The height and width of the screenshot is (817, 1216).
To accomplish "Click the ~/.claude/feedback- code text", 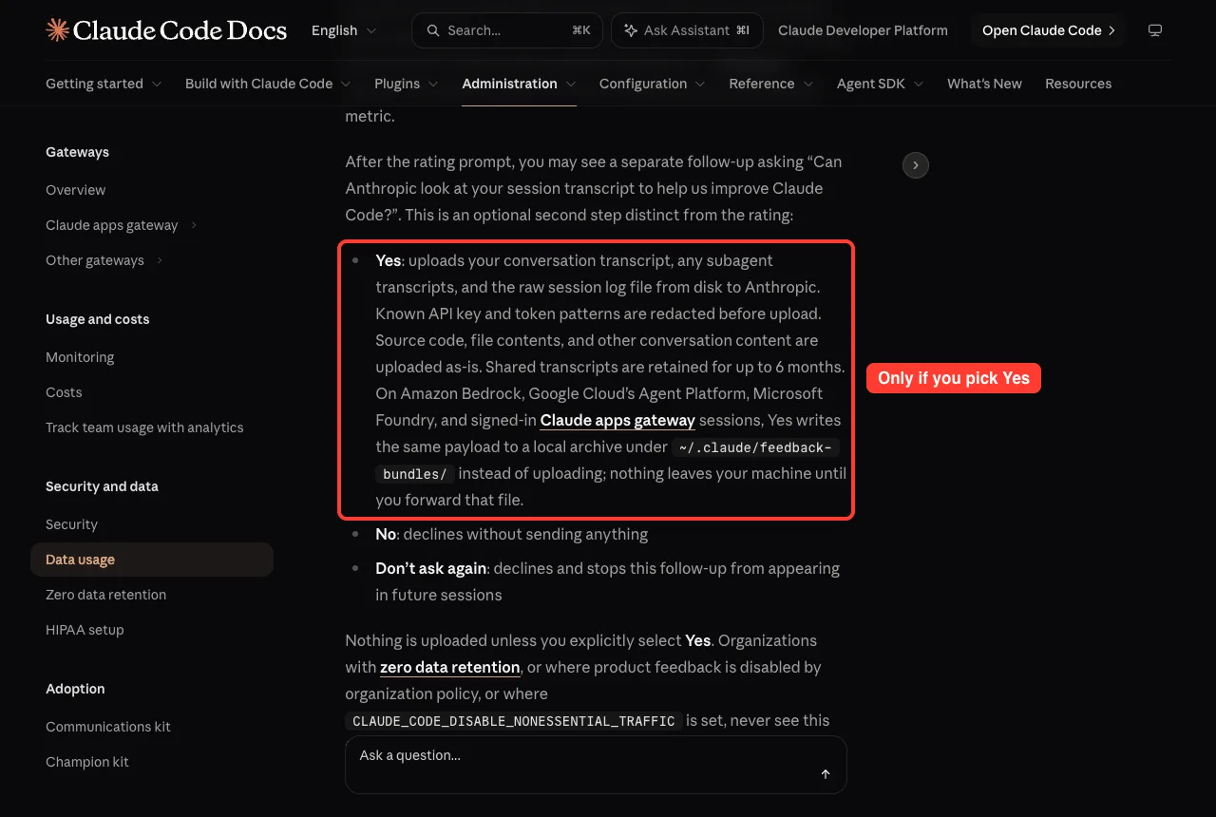I will pos(756,447).
